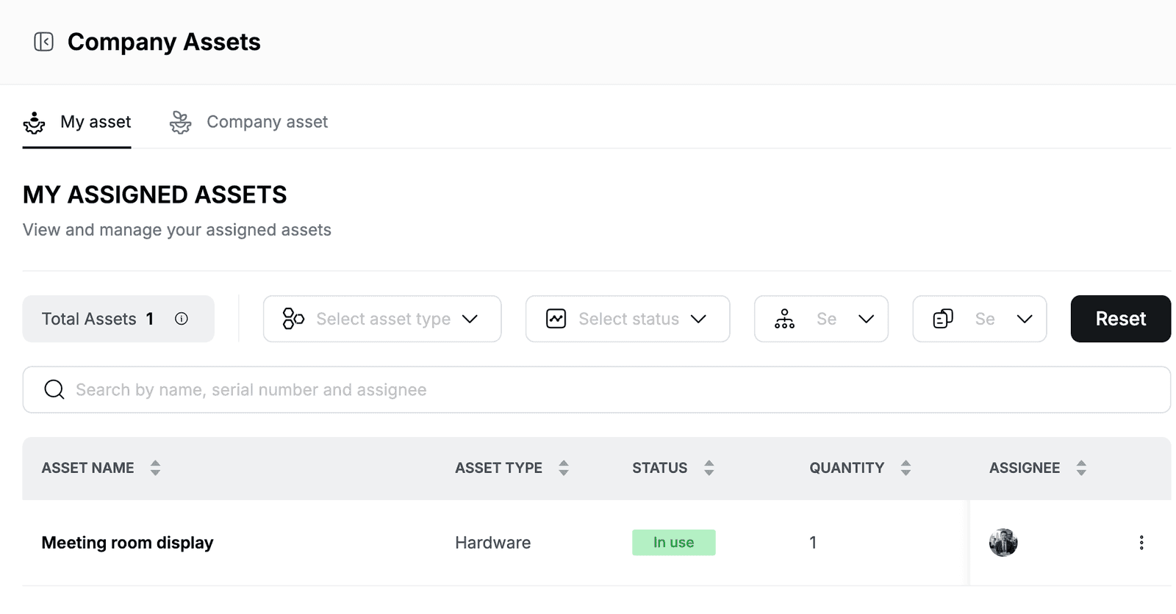1176x614 pixels.
Task: Switch to the My asset tab
Action: [76, 122]
